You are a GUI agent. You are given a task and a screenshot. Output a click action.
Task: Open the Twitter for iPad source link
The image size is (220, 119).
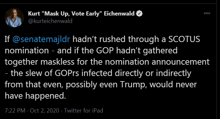click(83, 111)
